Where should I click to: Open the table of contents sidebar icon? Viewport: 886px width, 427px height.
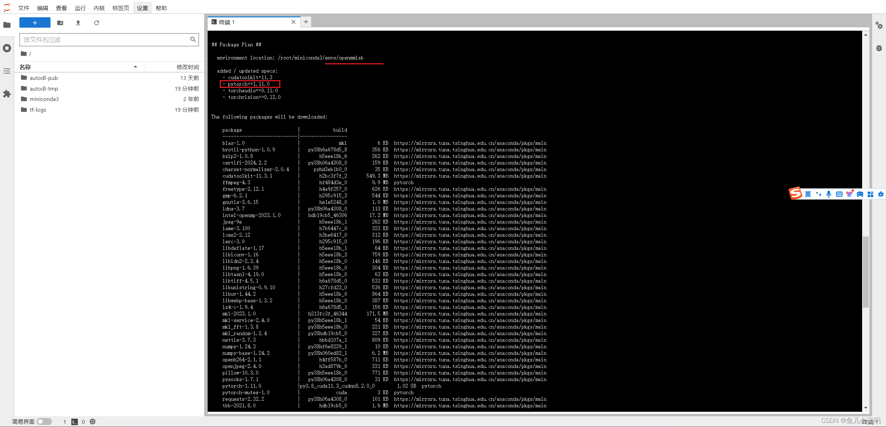click(7, 71)
